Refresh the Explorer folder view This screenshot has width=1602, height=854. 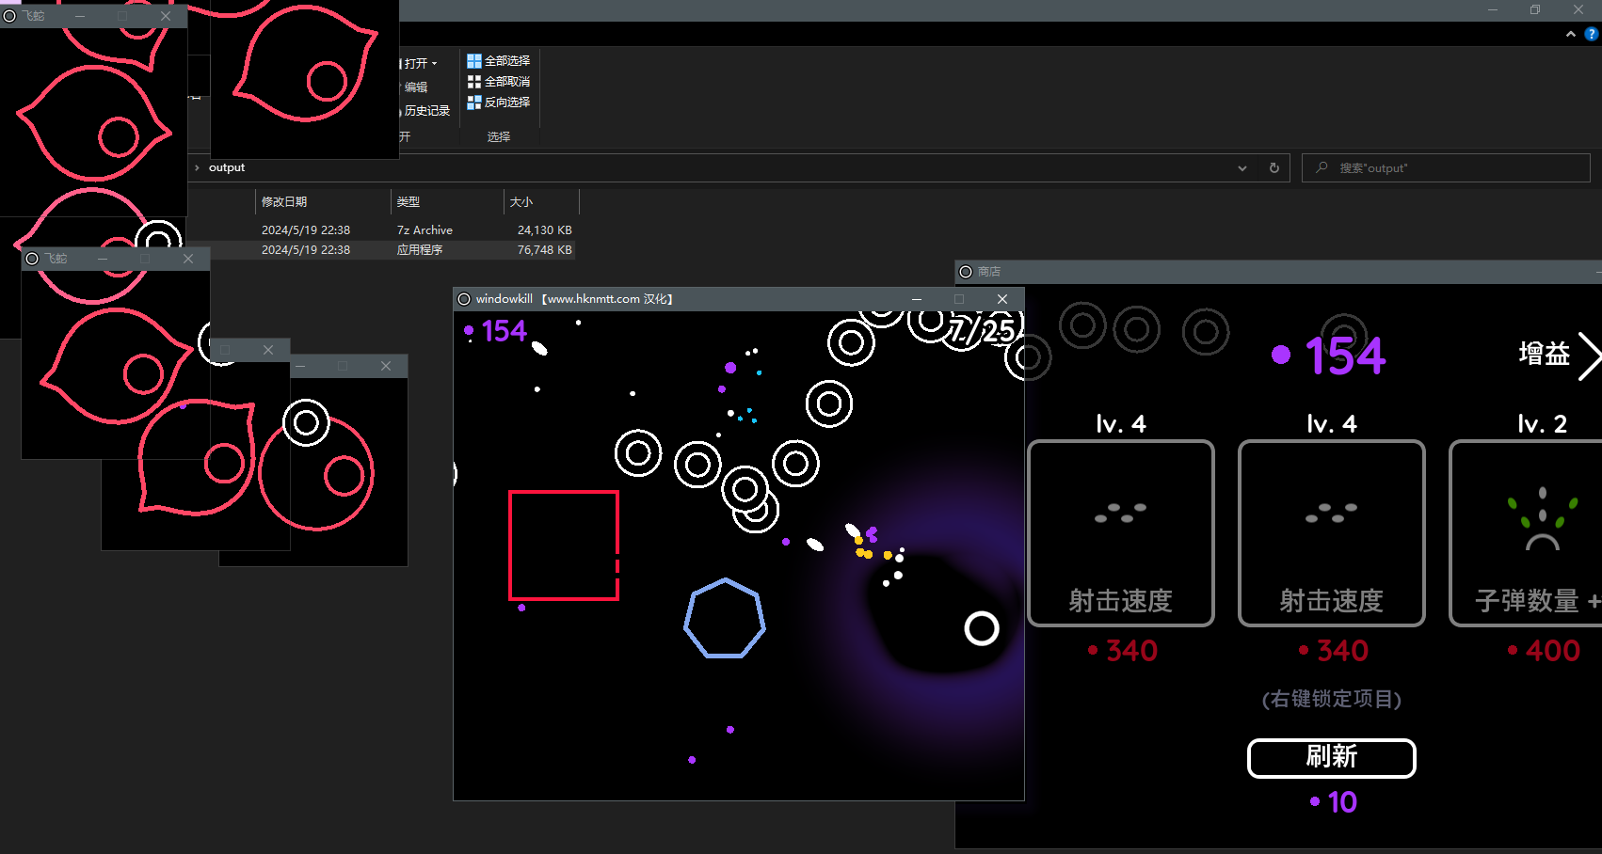pyautogui.click(x=1274, y=168)
